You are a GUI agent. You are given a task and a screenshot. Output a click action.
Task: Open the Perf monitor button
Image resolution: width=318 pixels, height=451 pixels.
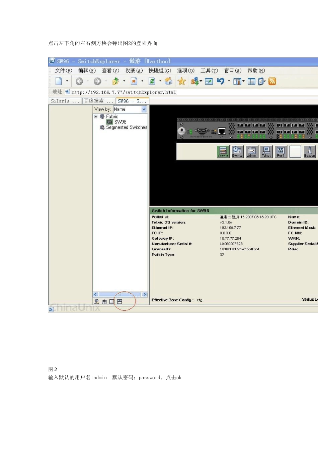281,152
